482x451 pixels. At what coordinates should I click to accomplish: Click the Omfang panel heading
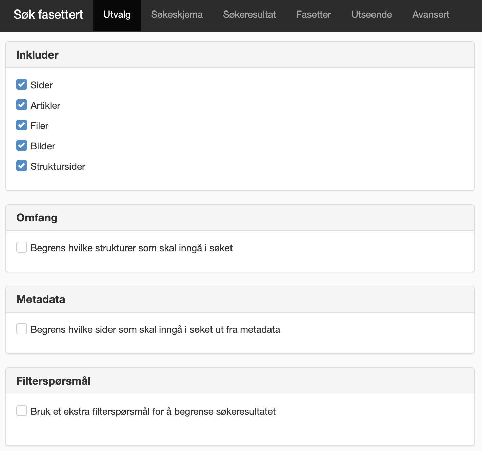tap(37, 218)
